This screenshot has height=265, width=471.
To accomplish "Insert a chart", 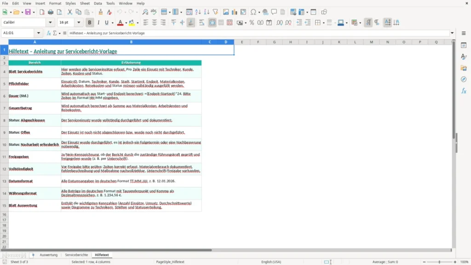I will (x=234, y=12).
